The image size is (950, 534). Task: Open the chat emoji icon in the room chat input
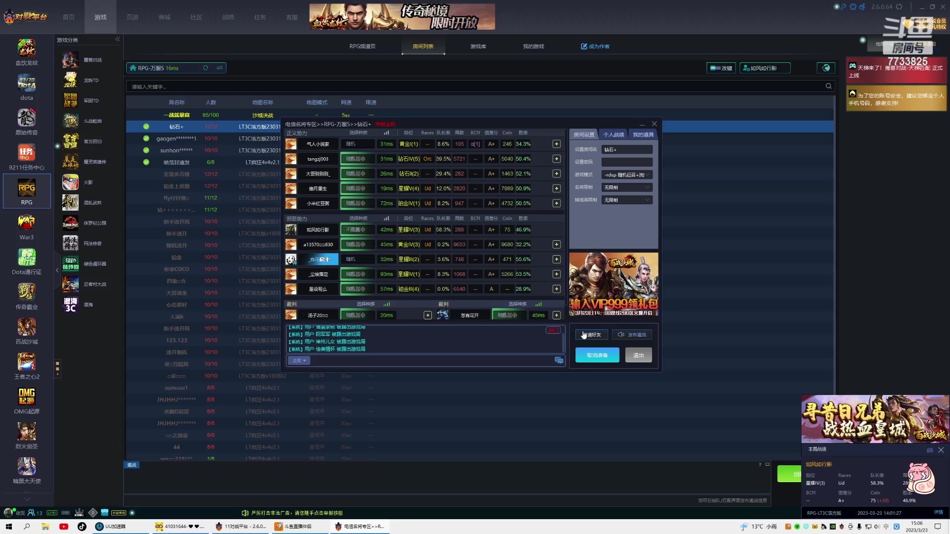coord(559,360)
